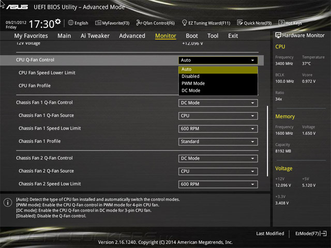Select the Monitor tab
This screenshot has width=331, height=248.
click(x=165, y=36)
